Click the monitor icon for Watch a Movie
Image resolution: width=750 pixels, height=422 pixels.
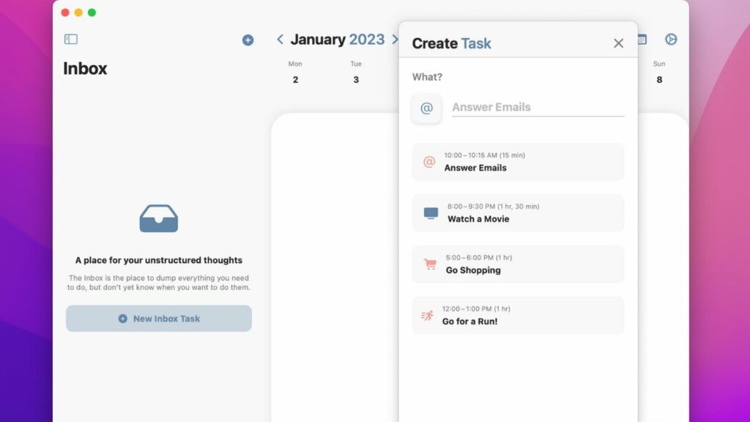tap(431, 213)
